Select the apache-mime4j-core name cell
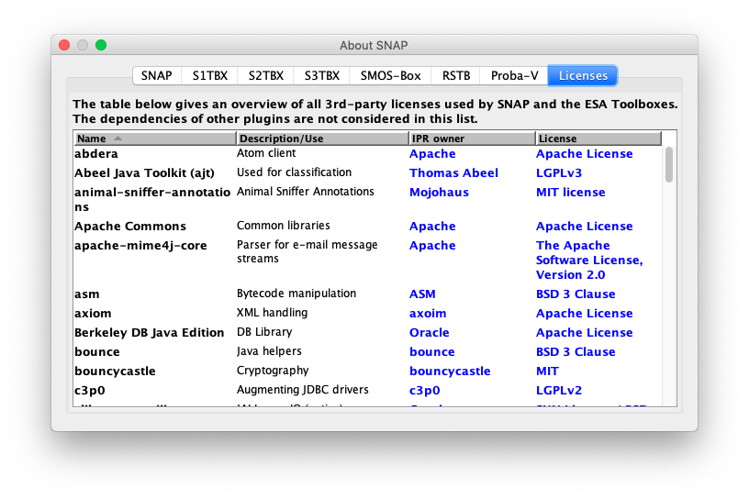749x499 pixels. [x=140, y=245]
